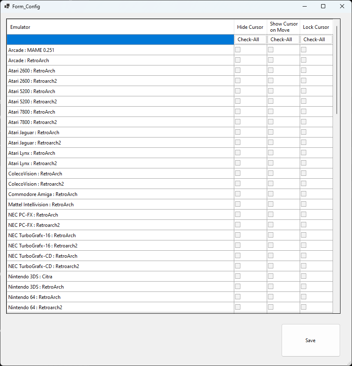Select the 'Atari Lynx : RetroArch' row text
Viewport: 352px width, 366px height.
tap(32, 153)
